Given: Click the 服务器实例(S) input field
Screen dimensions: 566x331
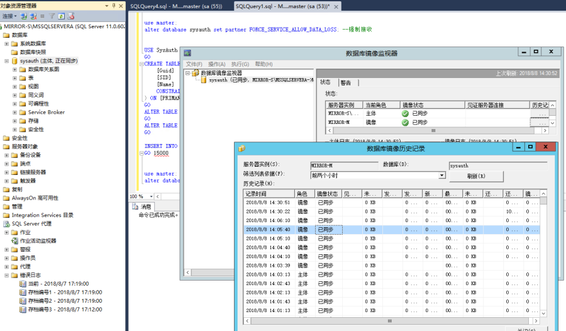Looking at the screenshot, I should pyautogui.click(x=344, y=165).
